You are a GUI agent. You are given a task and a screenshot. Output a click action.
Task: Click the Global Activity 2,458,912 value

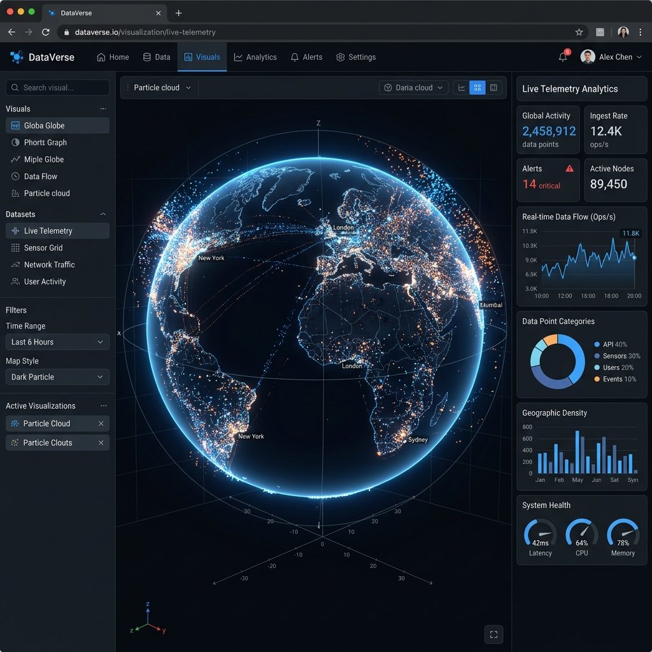[549, 131]
